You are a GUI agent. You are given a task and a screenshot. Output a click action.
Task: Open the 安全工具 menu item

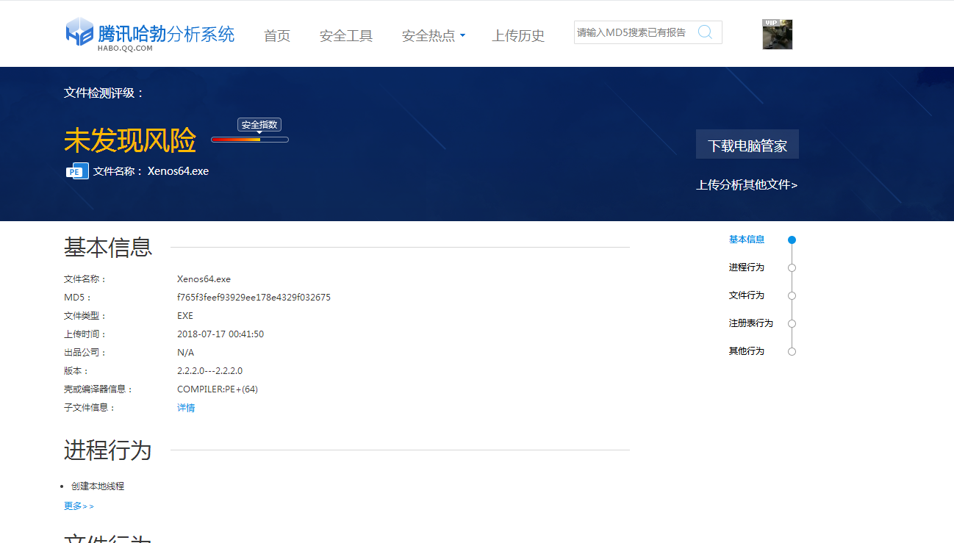[x=346, y=35]
